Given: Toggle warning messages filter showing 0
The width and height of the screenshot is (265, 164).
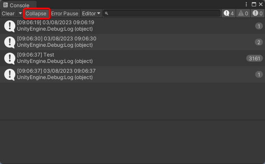Looking at the screenshot, I should click(x=243, y=13).
